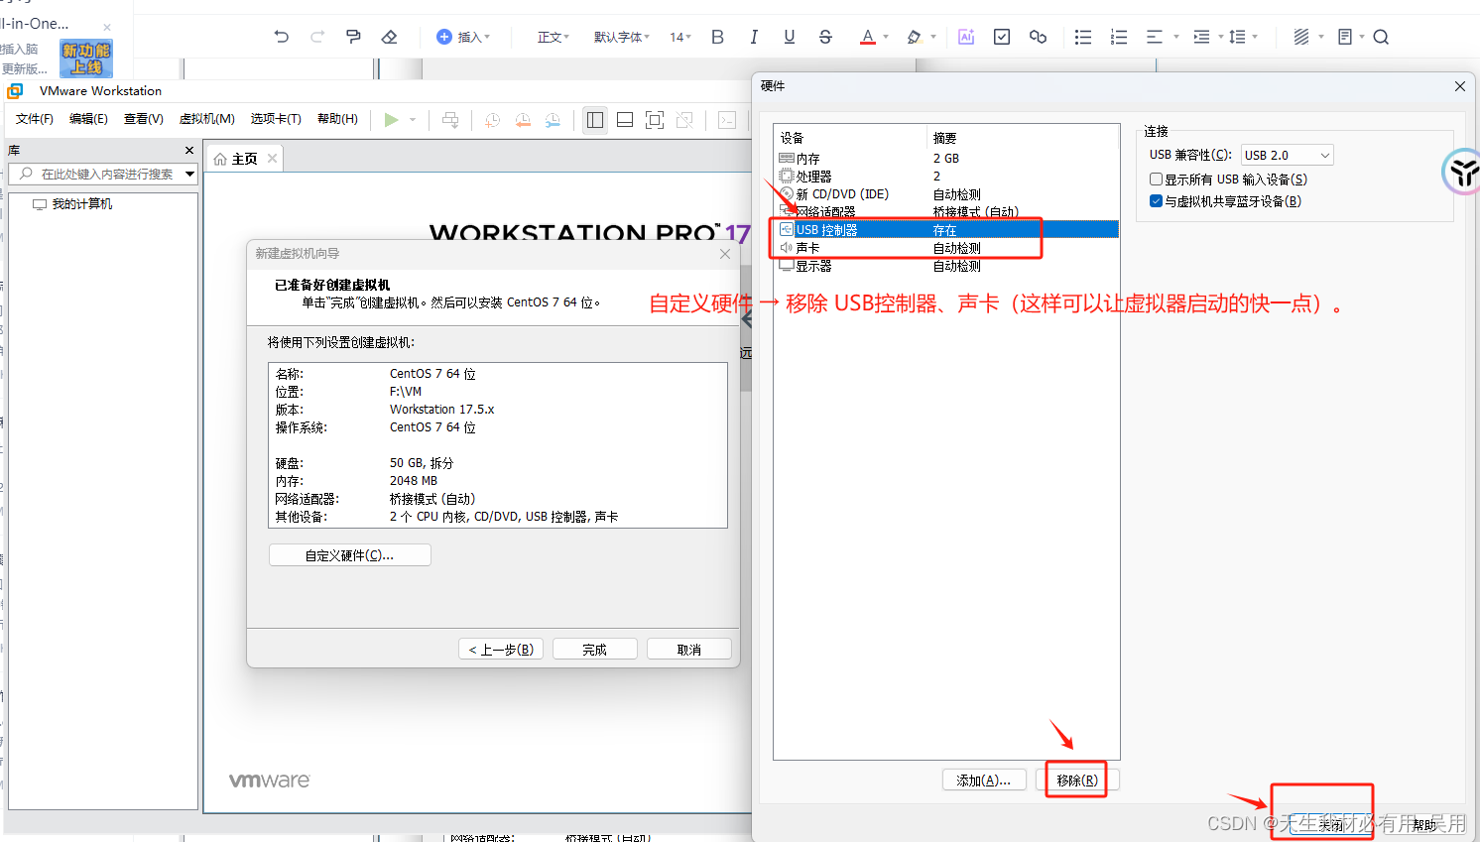Viewport: 1480px width, 842px height.
Task: Click the search magnifier in editor toolbar
Action: click(x=1381, y=37)
